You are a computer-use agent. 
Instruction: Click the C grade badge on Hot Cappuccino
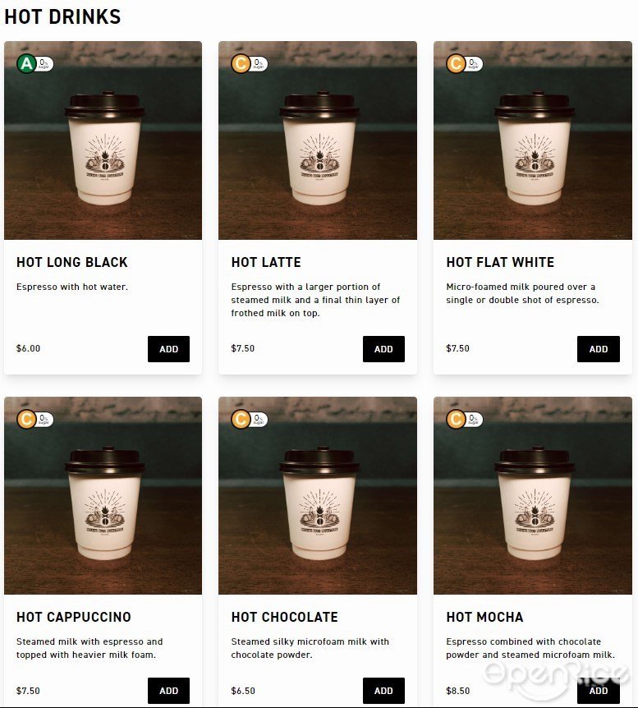click(26, 420)
